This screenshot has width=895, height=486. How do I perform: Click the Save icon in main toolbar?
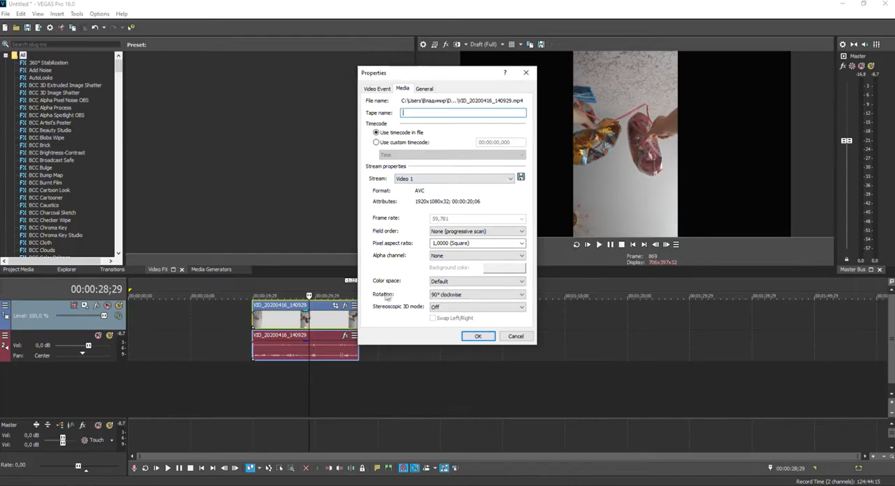(x=27, y=28)
